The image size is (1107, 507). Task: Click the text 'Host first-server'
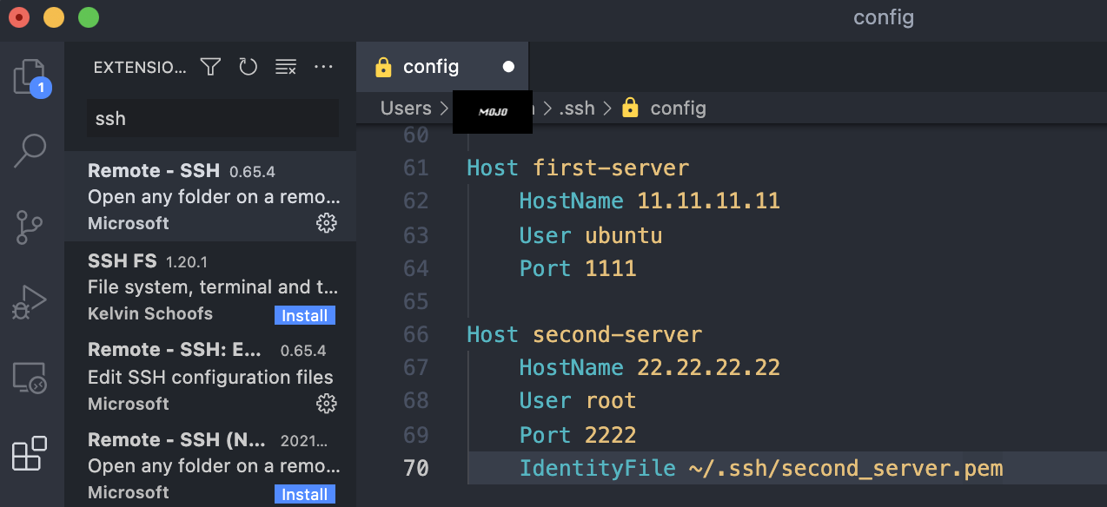coord(578,168)
